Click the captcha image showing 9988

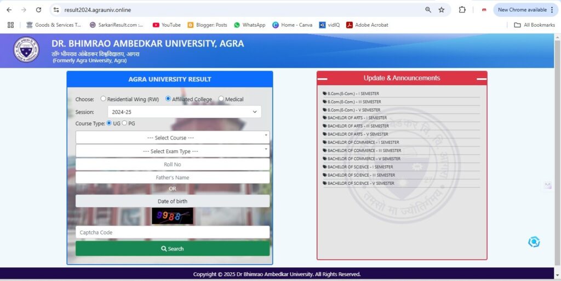(x=173, y=216)
